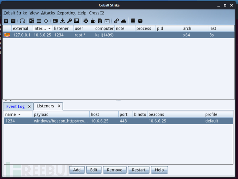Screen dimensions: 238x179
Task: Switch to the Event Log tab
Action: (15, 107)
